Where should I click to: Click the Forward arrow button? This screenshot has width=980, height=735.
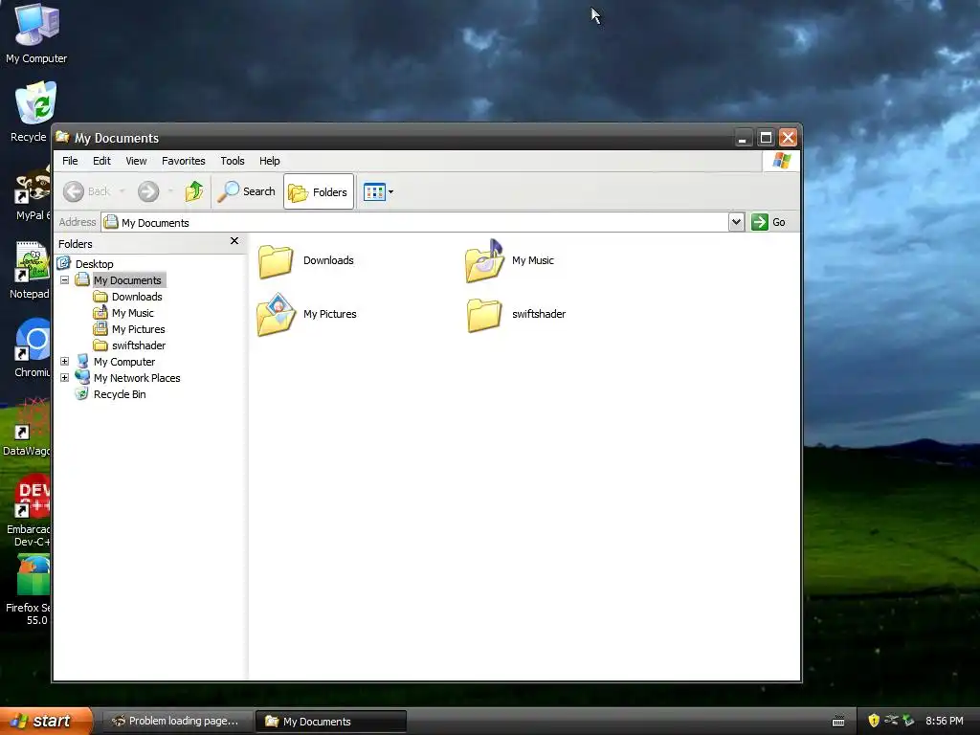148,191
